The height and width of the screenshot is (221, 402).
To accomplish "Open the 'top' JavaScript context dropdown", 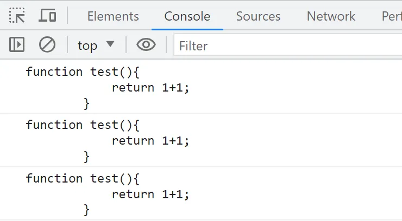I will [x=96, y=45].
